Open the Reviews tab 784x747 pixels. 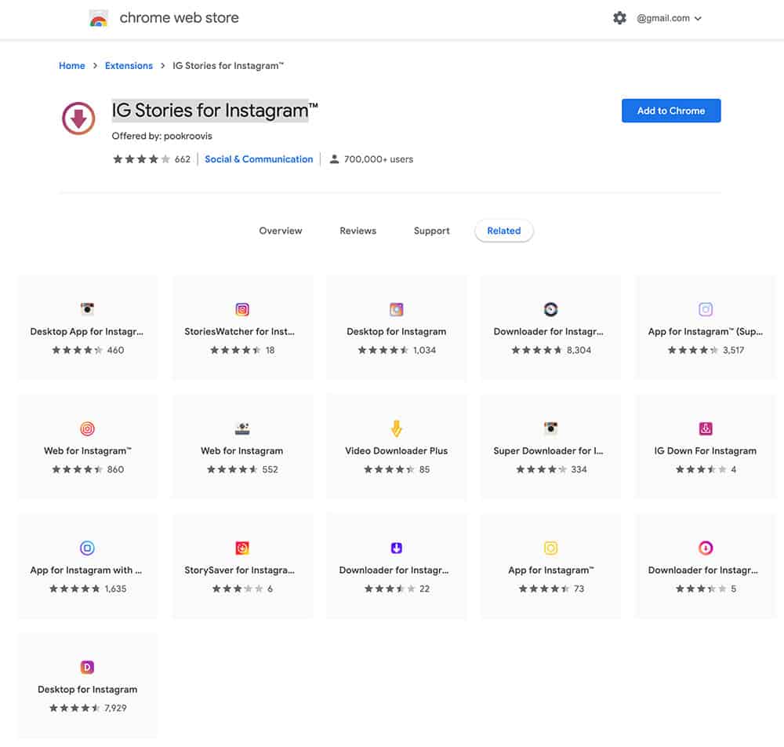(x=358, y=231)
